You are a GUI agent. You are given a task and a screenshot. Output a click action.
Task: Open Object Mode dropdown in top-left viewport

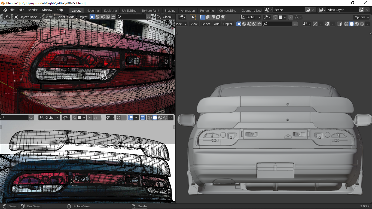click(x=28, y=17)
